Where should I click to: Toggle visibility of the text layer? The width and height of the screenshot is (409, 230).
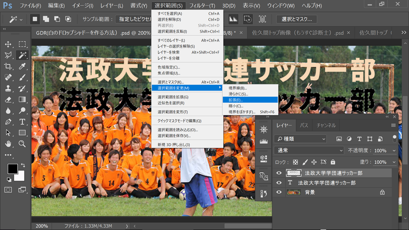click(x=279, y=183)
